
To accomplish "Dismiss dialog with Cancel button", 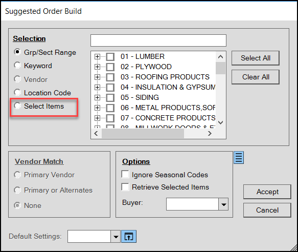I will (x=267, y=210).
